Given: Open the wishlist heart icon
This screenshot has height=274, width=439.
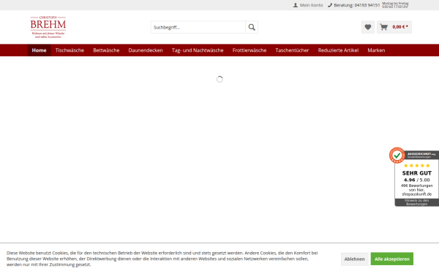Looking at the screenshot, I should 368,27.
